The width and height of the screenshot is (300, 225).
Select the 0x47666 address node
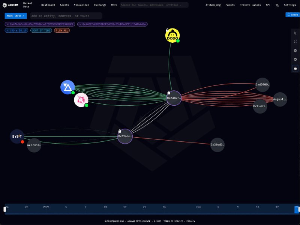click(125, 136)
